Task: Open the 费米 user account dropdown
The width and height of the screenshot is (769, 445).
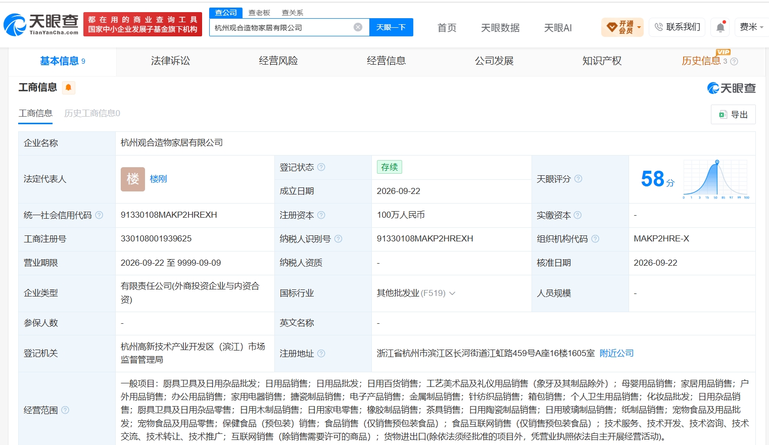Action: 751,27
